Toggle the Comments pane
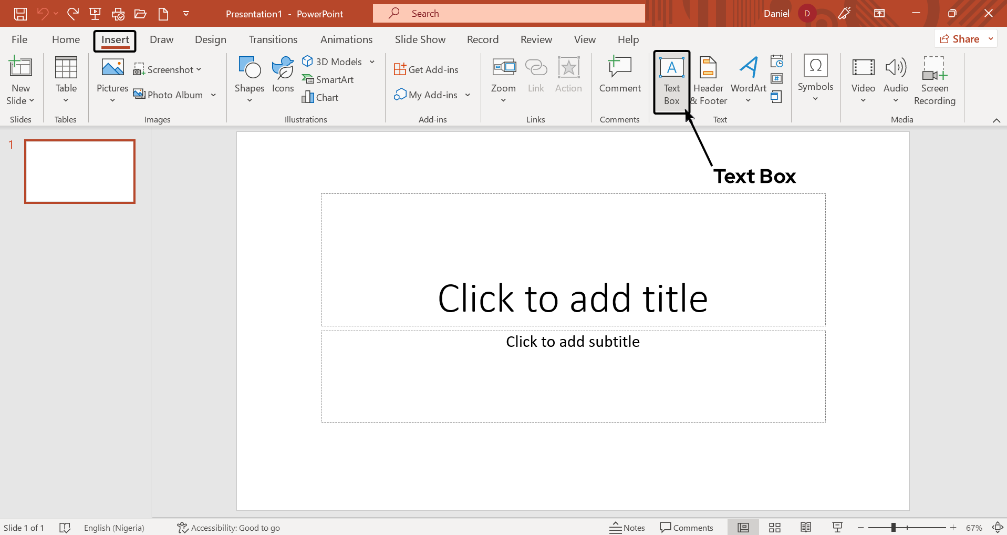 687,527
